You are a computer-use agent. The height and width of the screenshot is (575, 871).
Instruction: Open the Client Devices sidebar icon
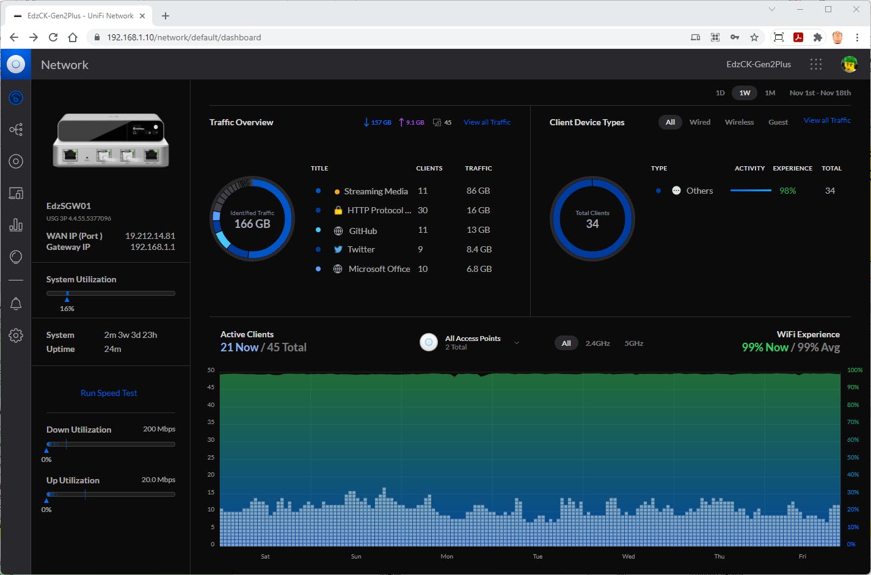16,194
